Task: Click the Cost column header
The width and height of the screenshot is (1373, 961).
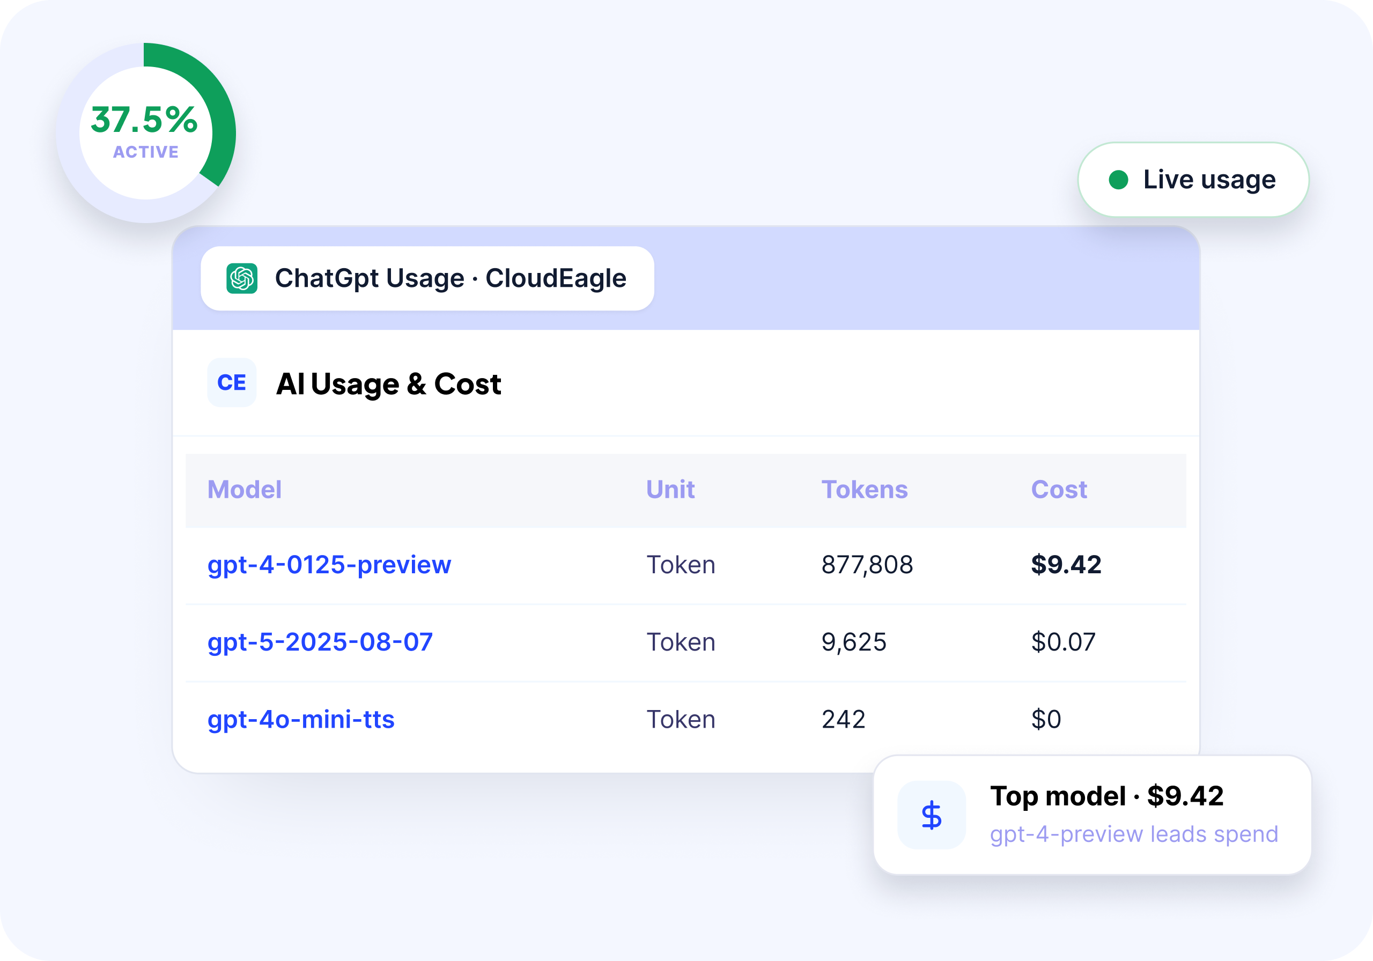Action: tap(1059, 490)
